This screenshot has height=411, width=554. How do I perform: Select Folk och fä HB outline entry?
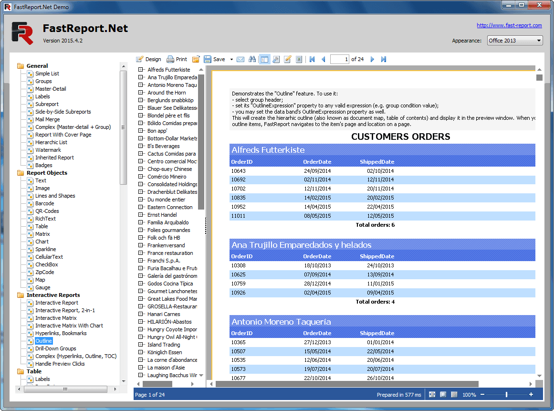(x=164, y=238)
